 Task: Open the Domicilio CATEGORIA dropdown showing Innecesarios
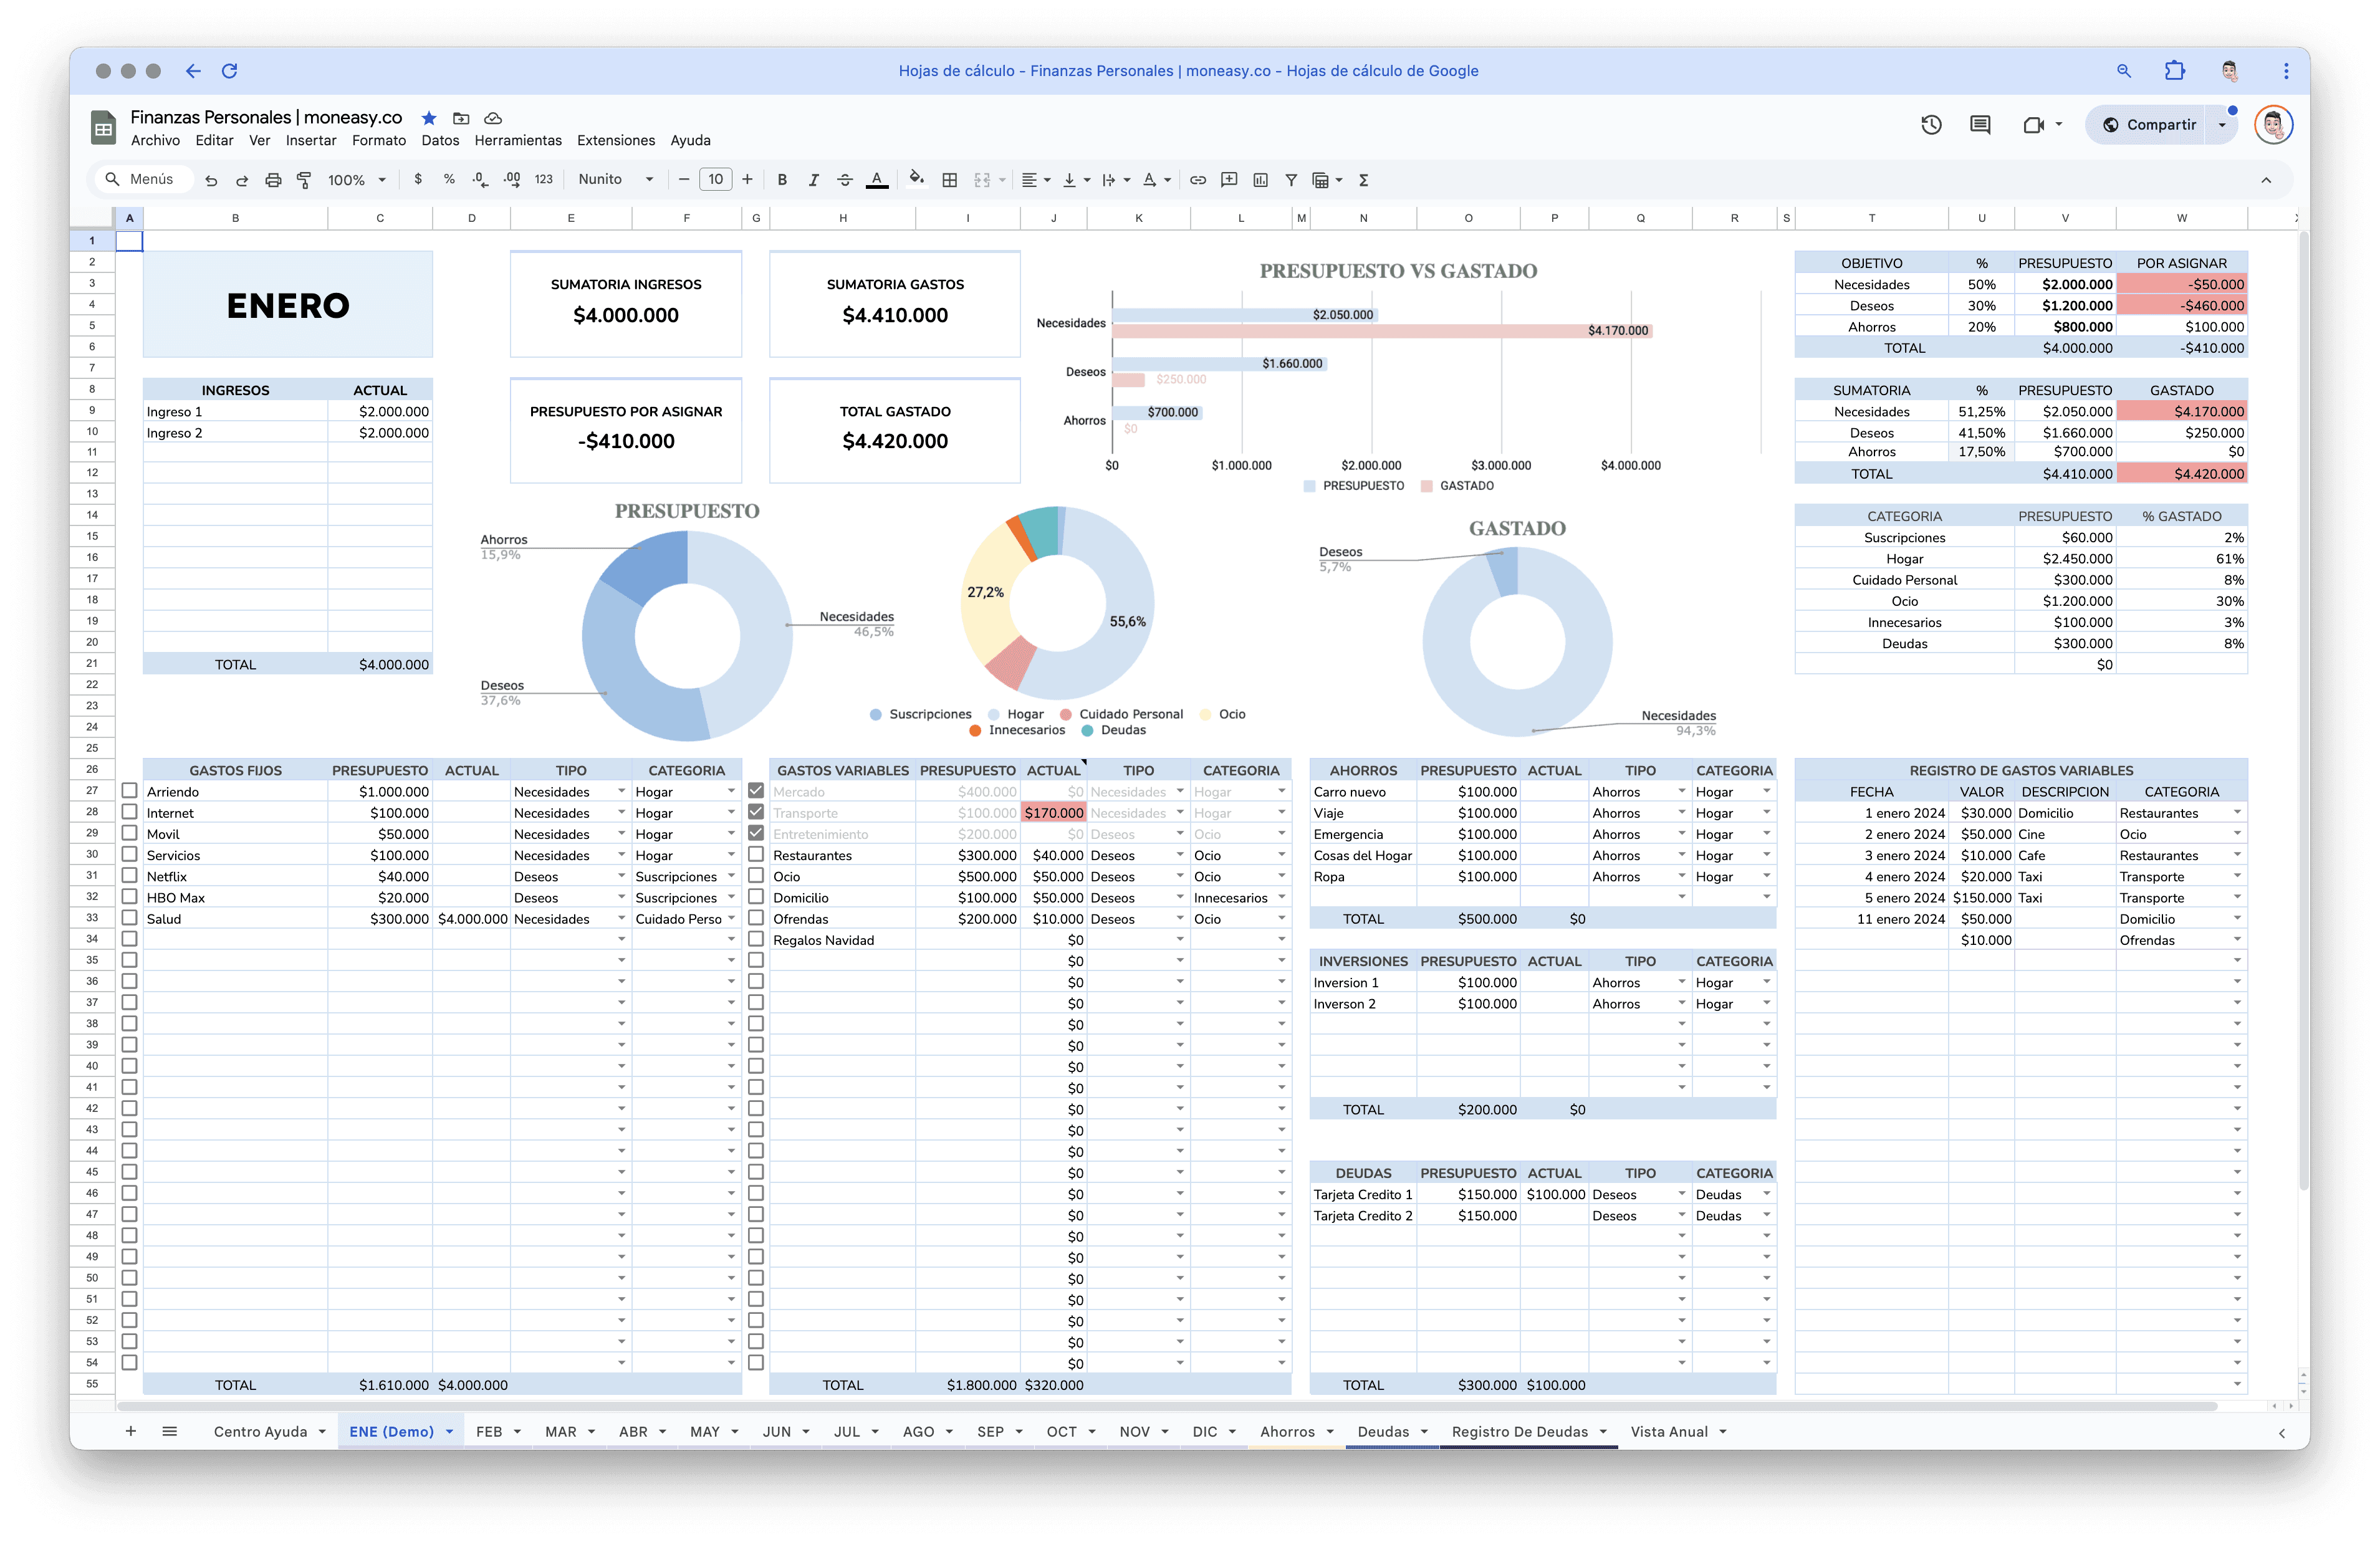[1281, 897]
